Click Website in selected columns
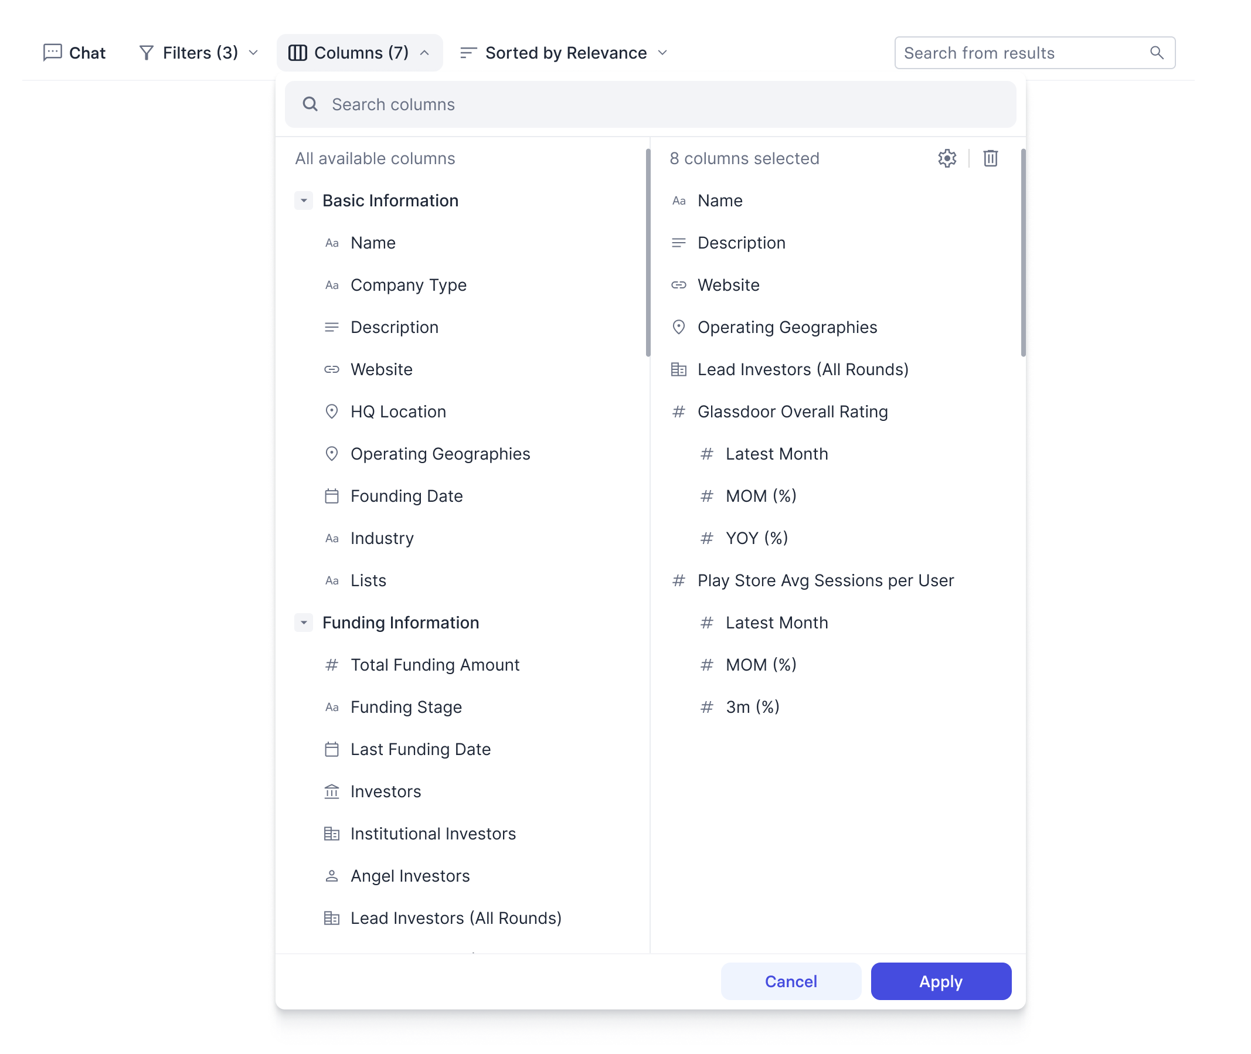1251x1054 pixels. pyautogui.click(x=728, y=285)
